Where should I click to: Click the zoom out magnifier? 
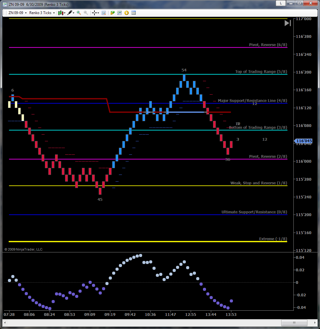(86, 13)
